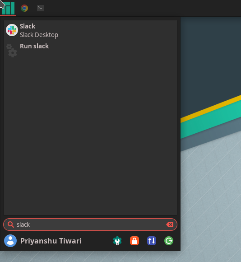The image size is (241, 262).
Task: Clear the search text with red backspace icon
Action: pyautogui.click(x=170, y=225)
